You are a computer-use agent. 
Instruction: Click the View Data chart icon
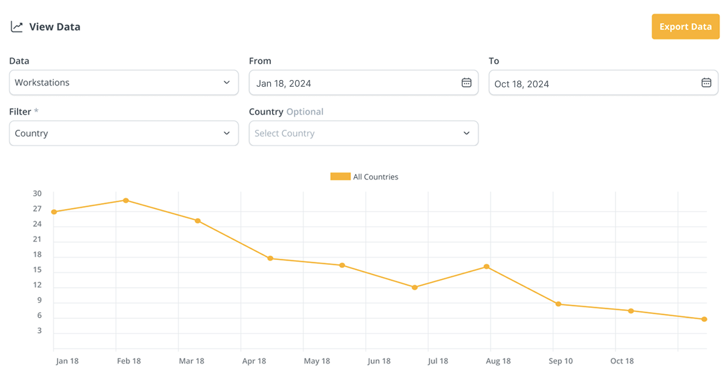click(17, 27)
